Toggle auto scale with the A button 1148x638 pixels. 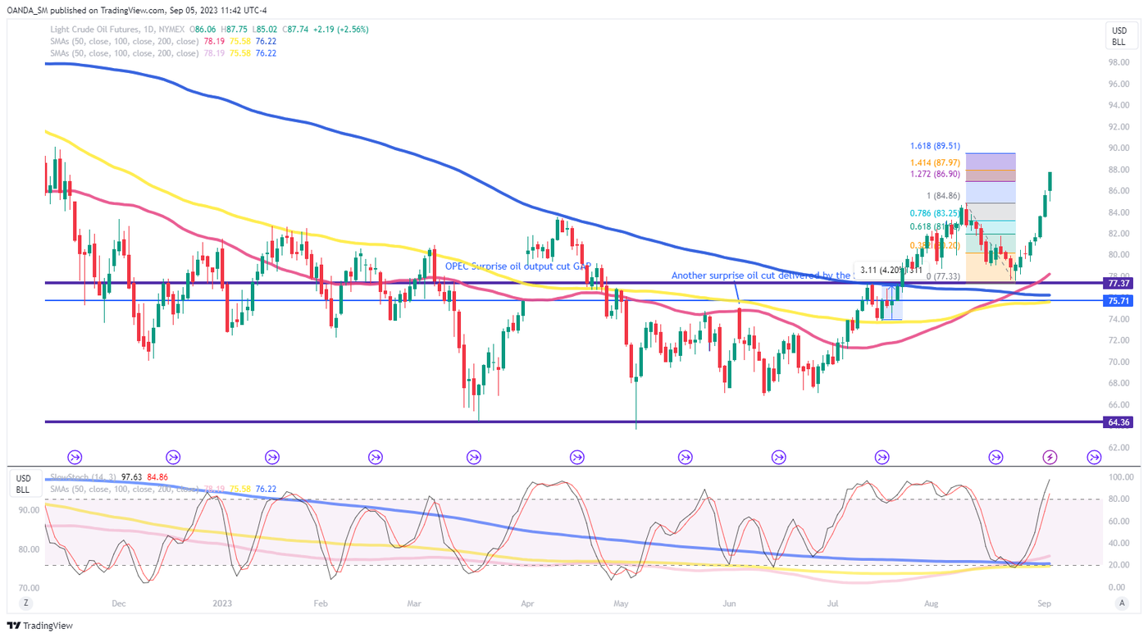tap(1121, 603)
